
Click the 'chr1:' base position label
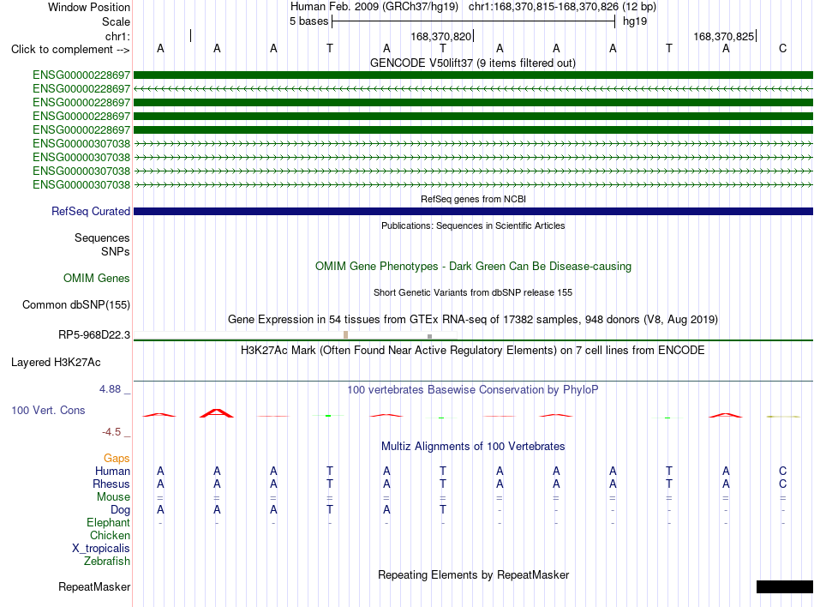117,36
